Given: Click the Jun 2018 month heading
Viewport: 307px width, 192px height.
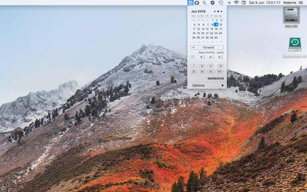Looking at the screenshot, I should tap(198, 12).
